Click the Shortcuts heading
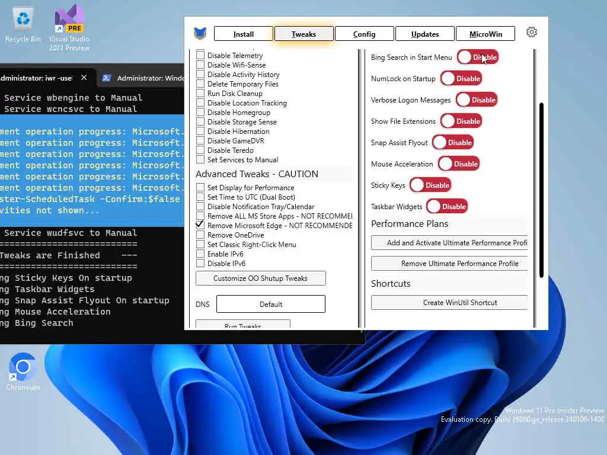Viewport: 607px width, 455px height. click(391, 284)
